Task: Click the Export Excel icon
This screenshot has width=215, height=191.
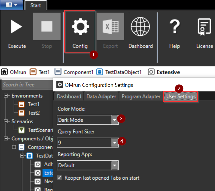Action: point(111,27)
